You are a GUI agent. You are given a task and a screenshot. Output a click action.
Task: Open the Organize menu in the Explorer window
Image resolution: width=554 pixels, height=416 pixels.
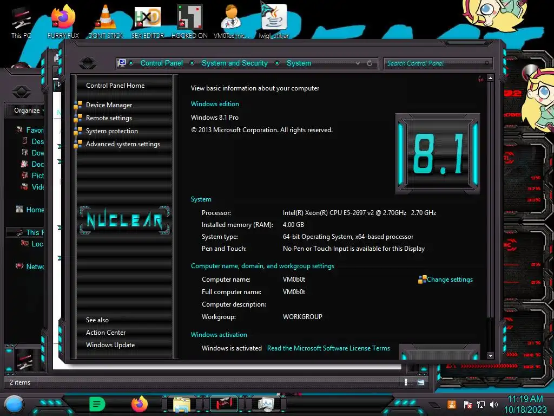(x=28, y=110)
